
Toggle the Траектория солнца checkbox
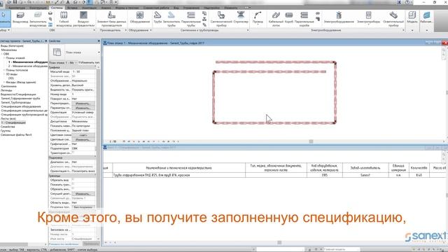73,153
